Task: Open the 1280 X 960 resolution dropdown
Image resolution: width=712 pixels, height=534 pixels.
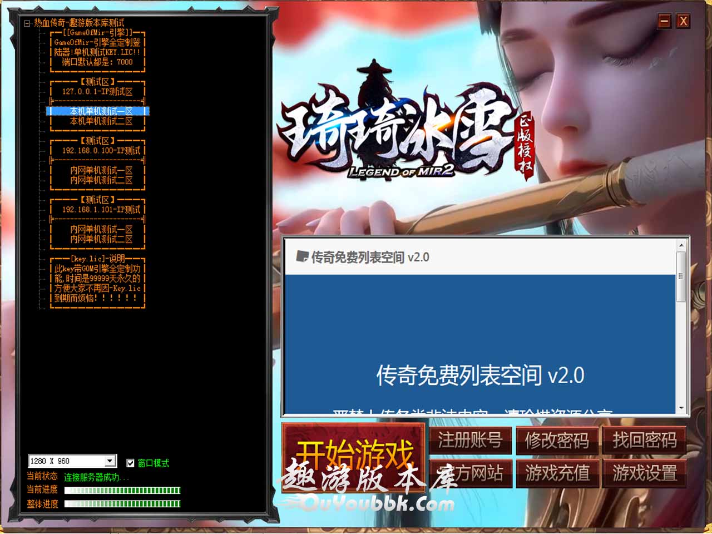Action: tap(110, 461)
